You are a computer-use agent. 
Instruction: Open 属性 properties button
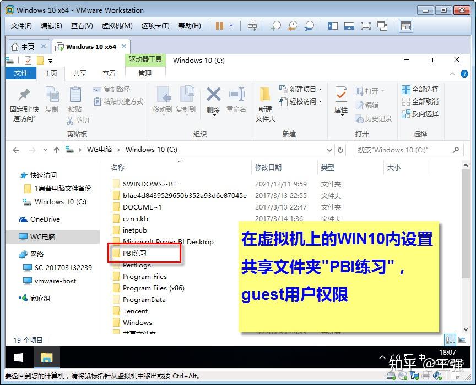[x=341, y=101]
